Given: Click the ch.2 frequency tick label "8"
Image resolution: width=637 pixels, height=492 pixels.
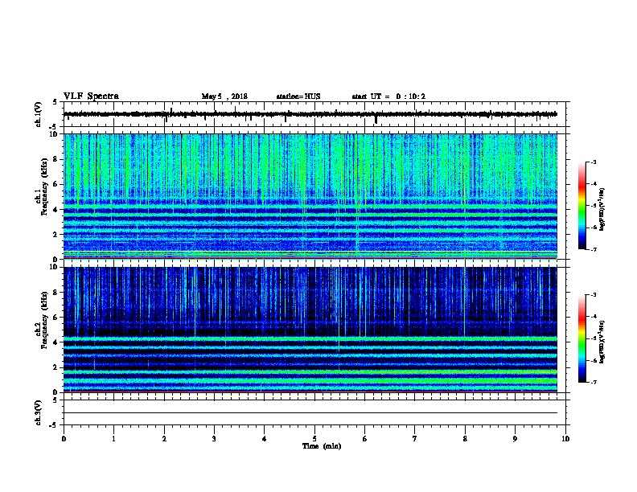Looking at the screenshot, I should tap(56, 293).
